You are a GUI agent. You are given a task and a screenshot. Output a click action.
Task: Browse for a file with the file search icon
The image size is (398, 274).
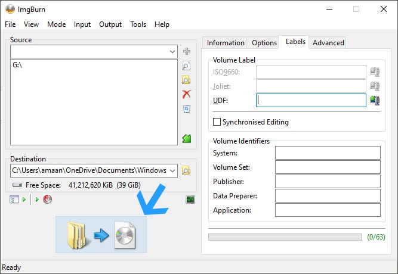pyautogui.click(x=187, y=66)
